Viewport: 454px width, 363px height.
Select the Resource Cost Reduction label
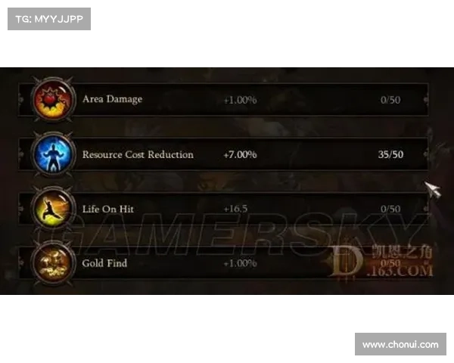pyautogui.click(x=138, y=154)
